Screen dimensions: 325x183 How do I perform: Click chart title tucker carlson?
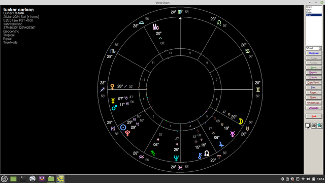pos(18,10)
